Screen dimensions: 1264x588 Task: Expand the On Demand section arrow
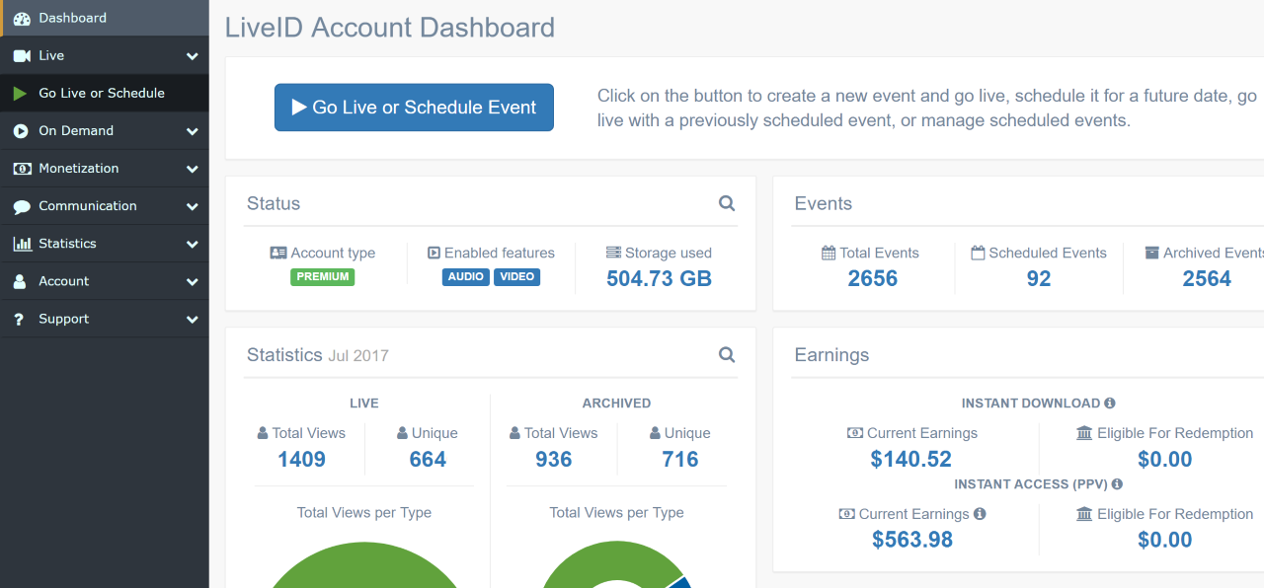coord(192,131)
